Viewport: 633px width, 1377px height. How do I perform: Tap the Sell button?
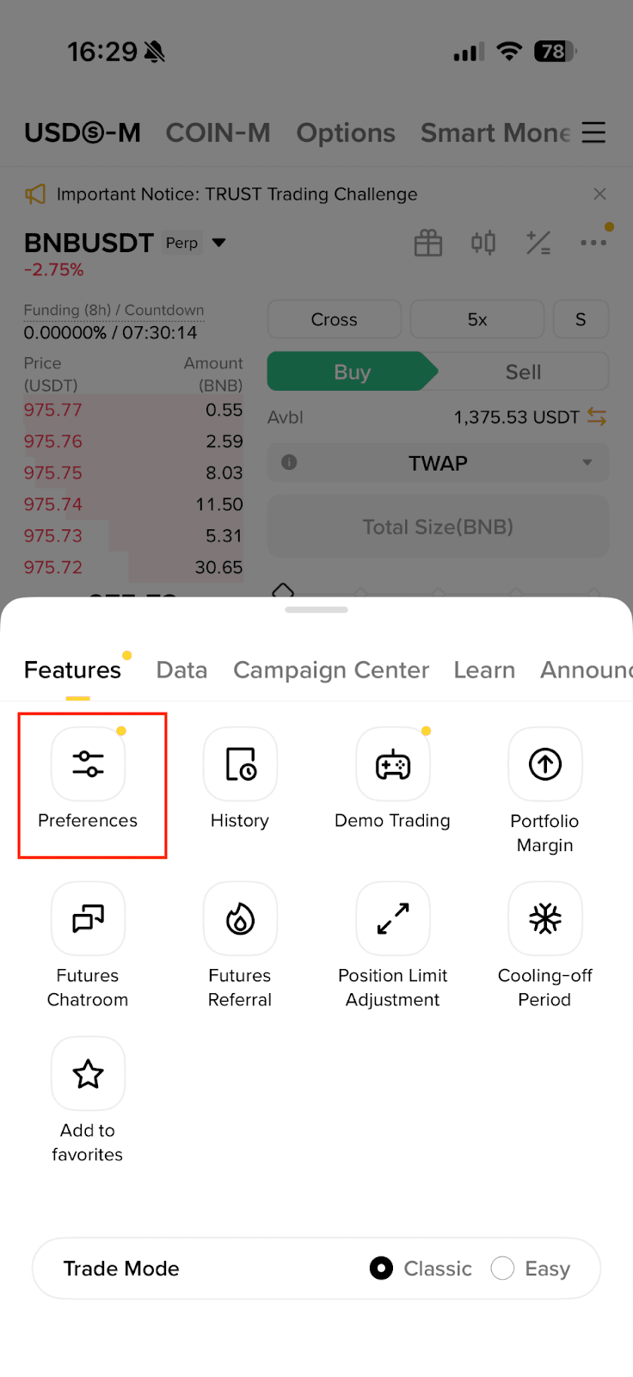pos(523,372)
